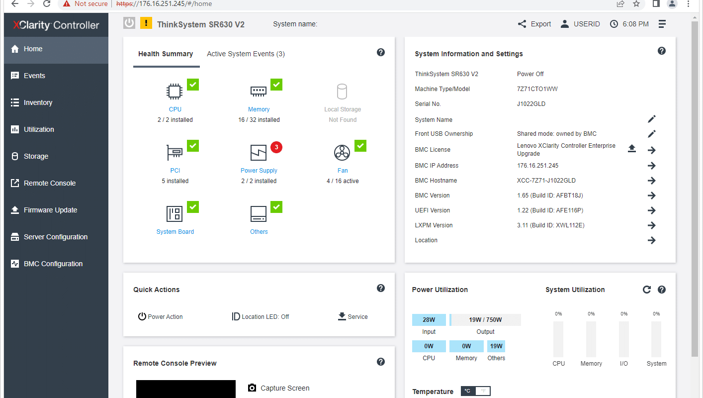703x398 pixels.
Task: Open Inventory page in sidebar
Action: pyautogui.click(x=56, y=102)
